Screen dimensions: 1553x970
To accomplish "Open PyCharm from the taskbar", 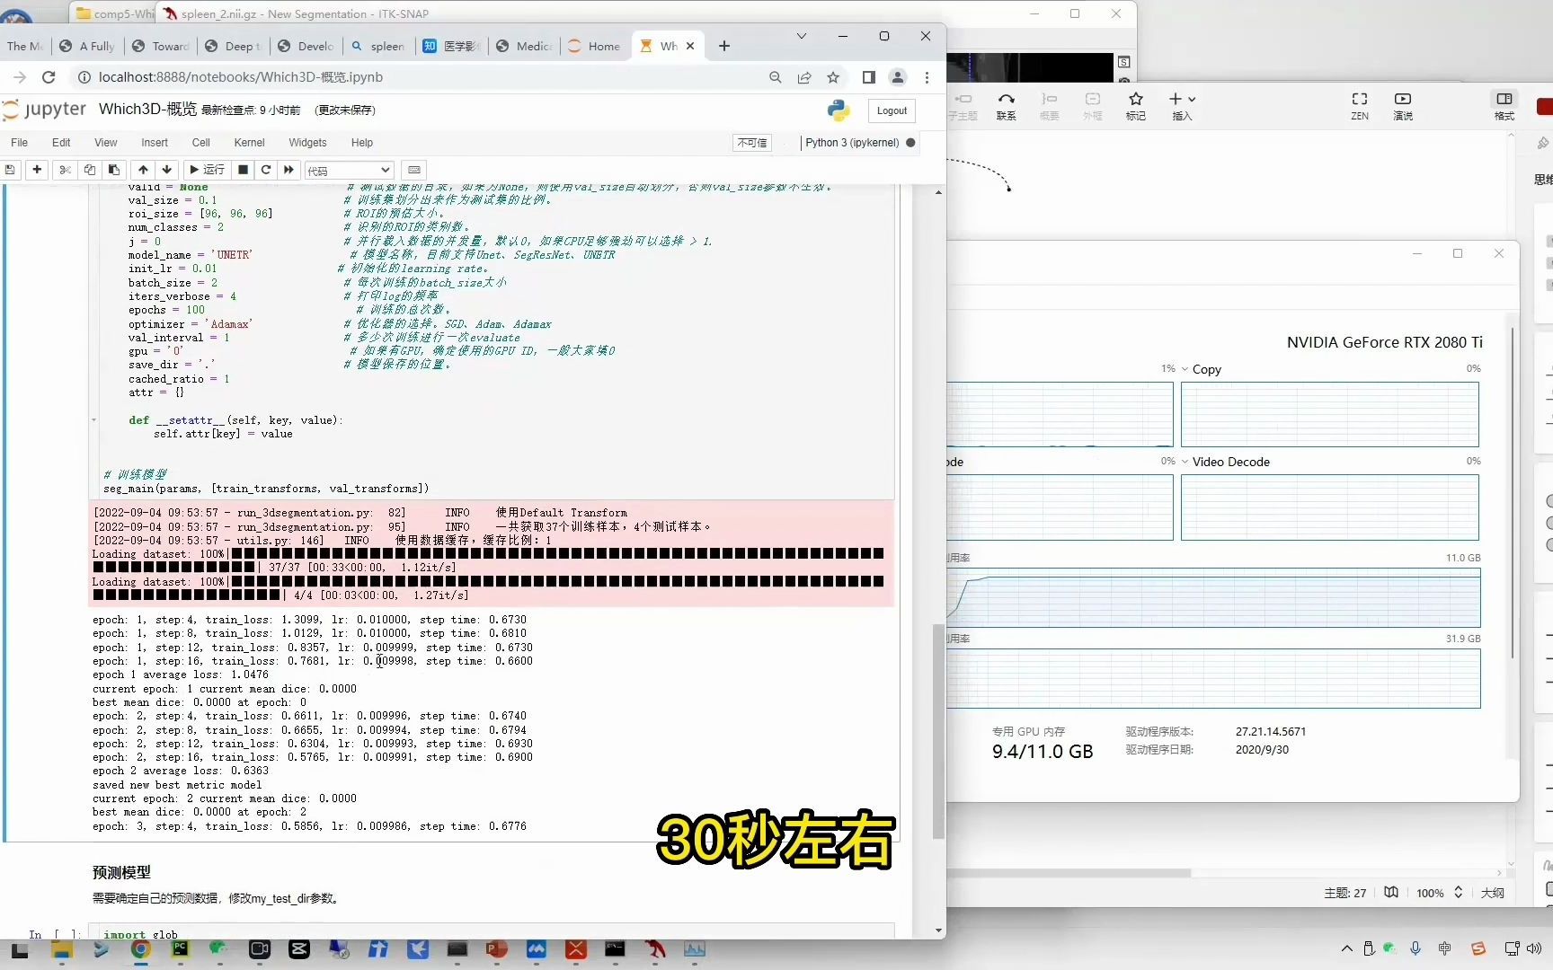I will 180,949.
